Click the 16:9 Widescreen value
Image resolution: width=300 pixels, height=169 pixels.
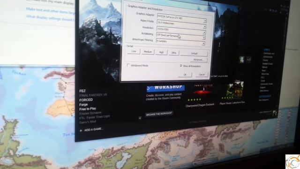(165, 23)
